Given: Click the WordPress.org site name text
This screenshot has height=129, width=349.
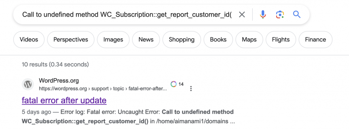Looking at the screenshot, I should (59, 81).
